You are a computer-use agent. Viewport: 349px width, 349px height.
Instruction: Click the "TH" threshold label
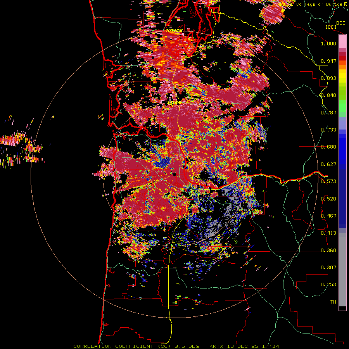pos(333,302)
